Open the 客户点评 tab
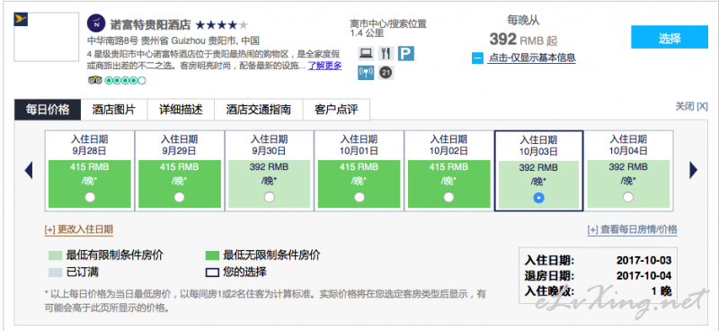The height and width of the screenshot is (331, 719). pyautogui.click(x=336, y=110)
